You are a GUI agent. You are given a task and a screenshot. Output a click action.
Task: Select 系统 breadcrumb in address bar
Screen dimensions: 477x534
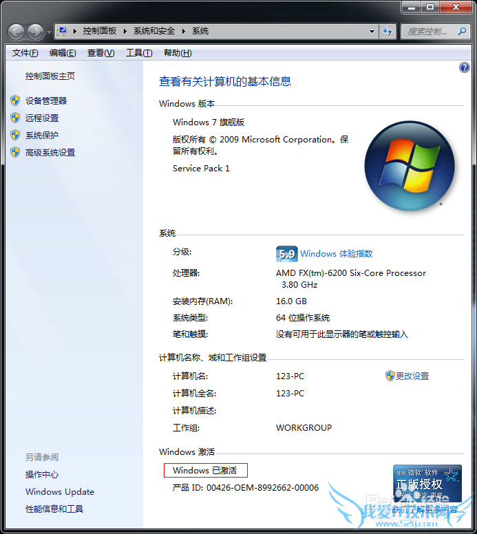coord(200,32)
